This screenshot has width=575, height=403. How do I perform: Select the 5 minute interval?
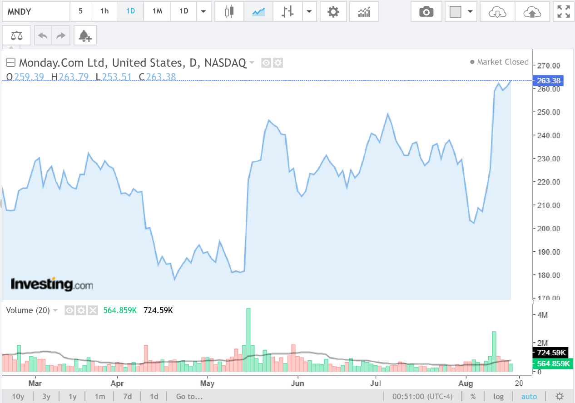(x=81, y=11)
